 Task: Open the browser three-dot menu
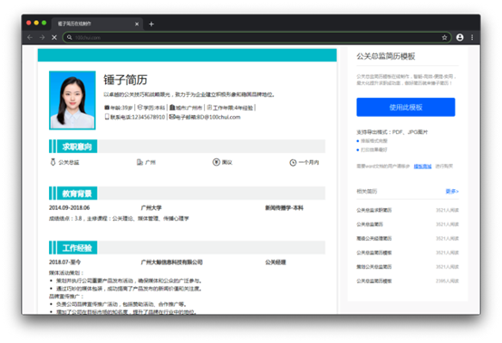click(472, 37)
